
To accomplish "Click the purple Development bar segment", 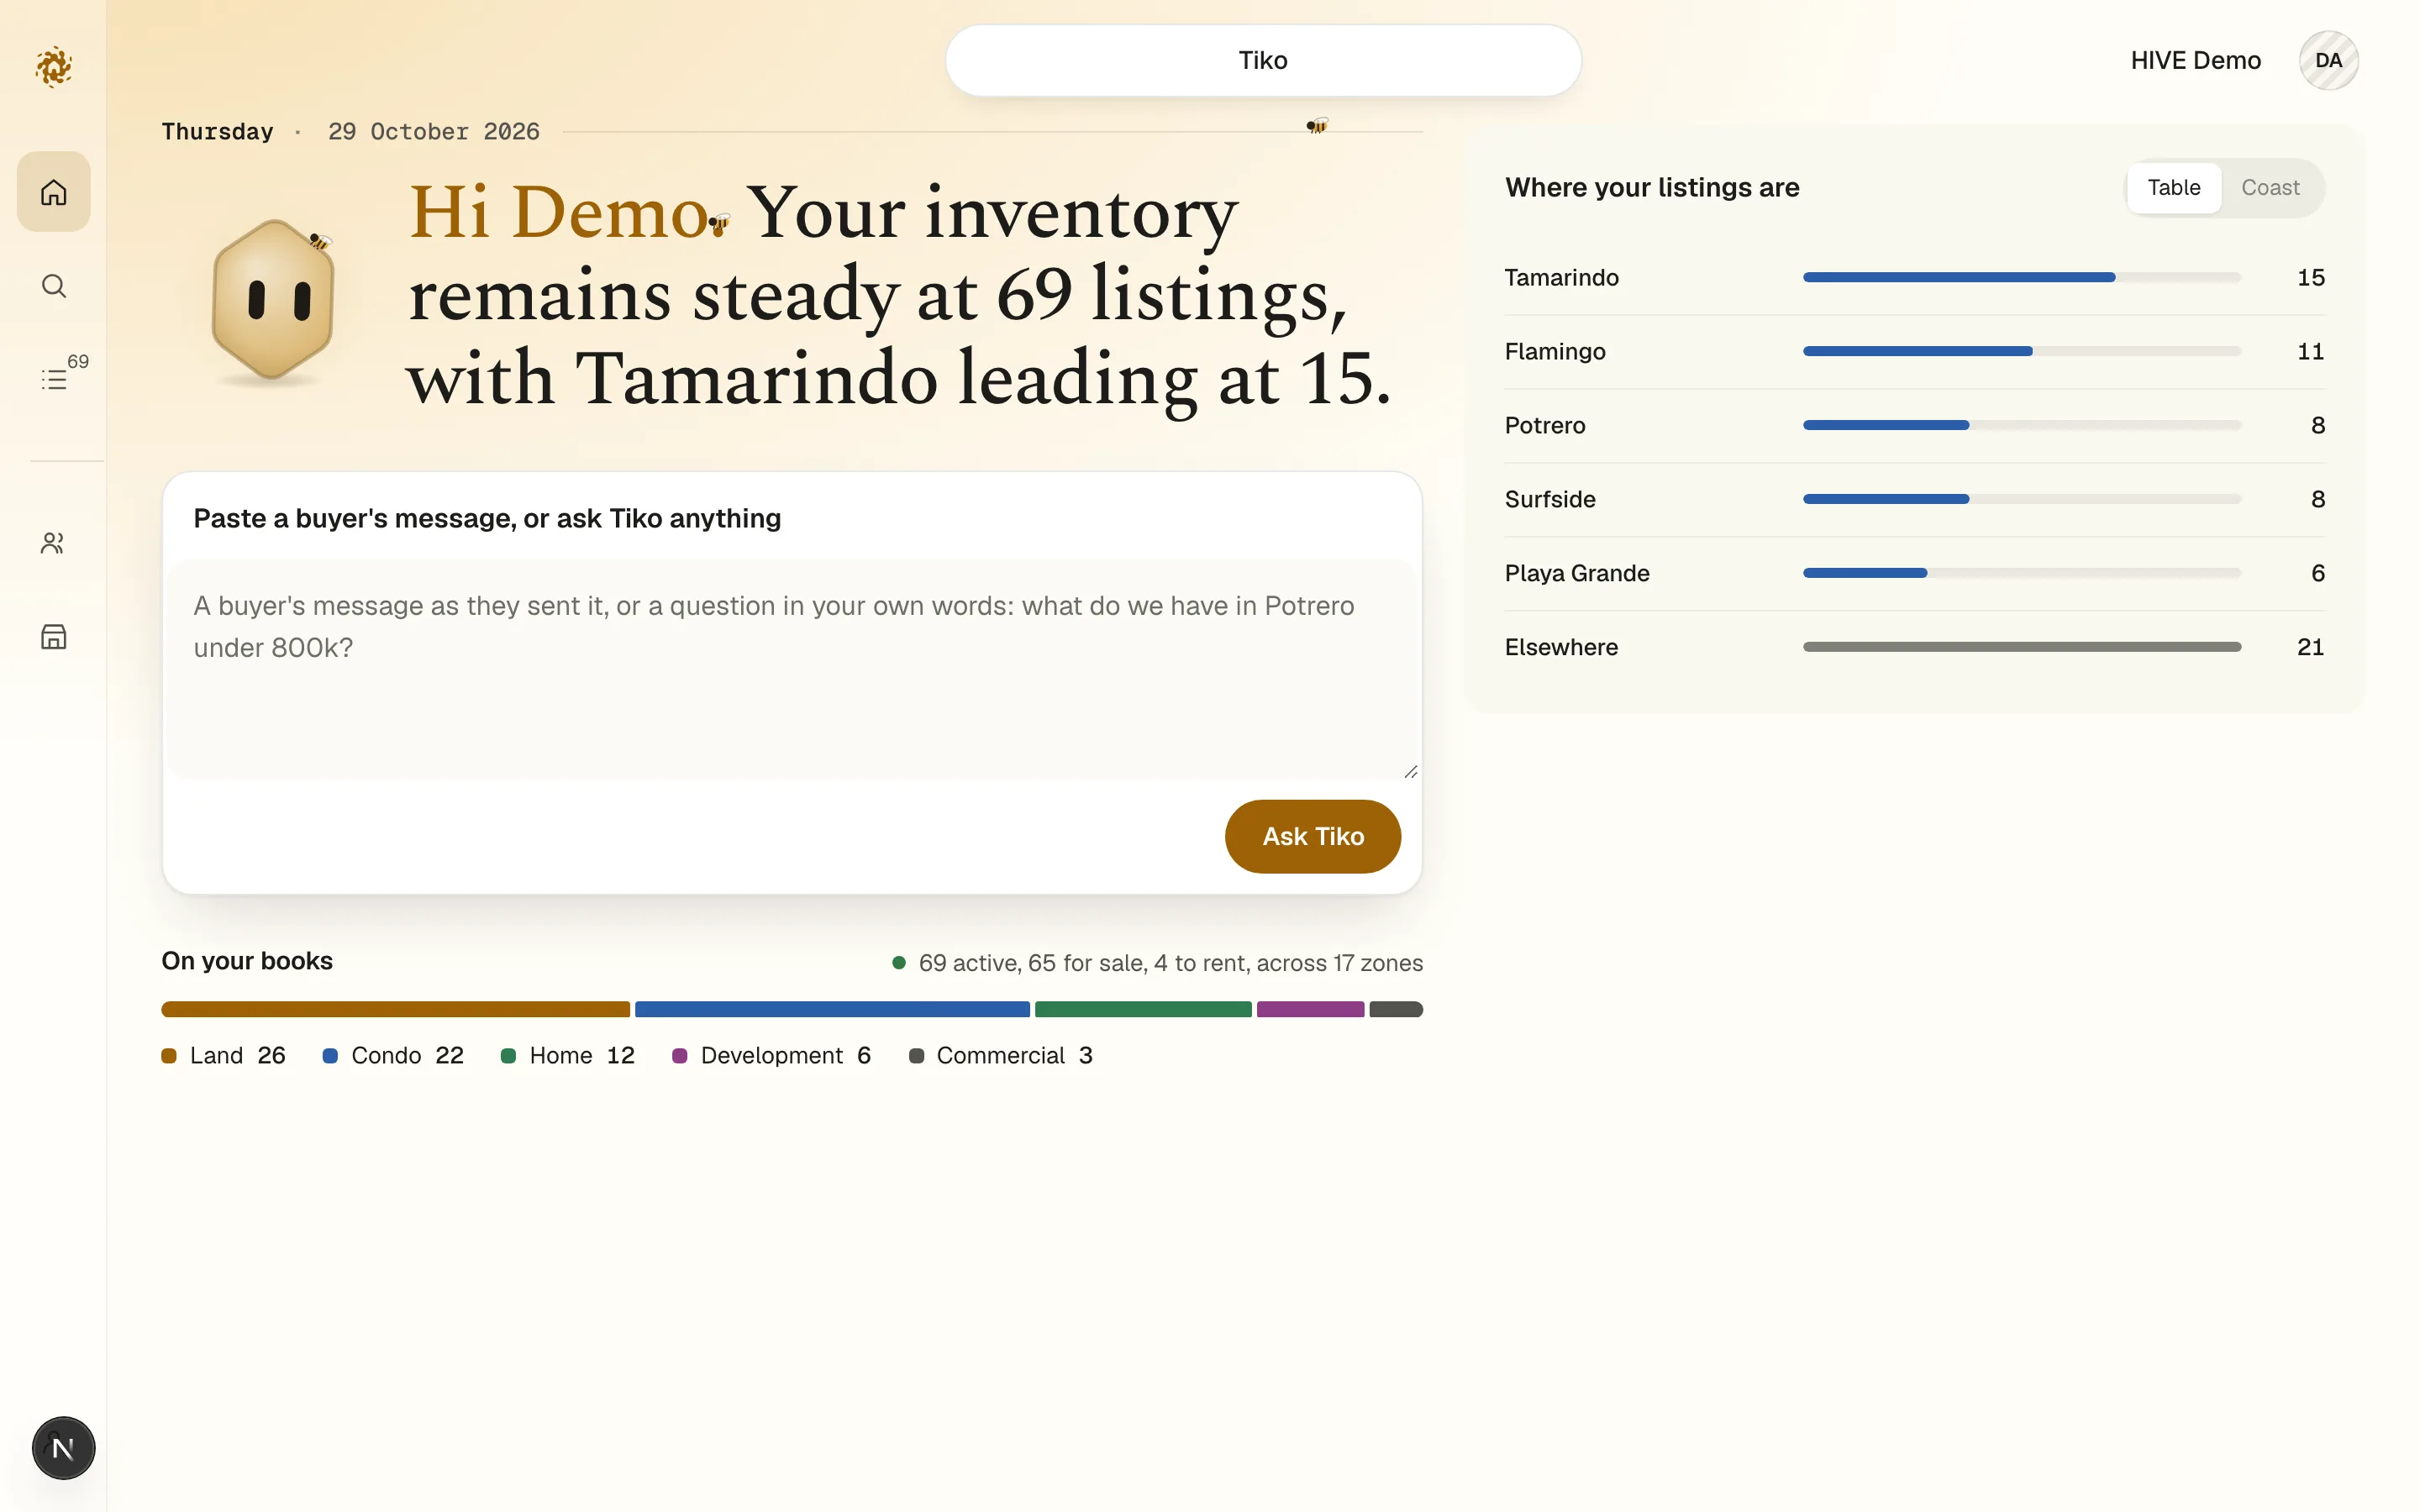I will (x=1310, y=1009).
